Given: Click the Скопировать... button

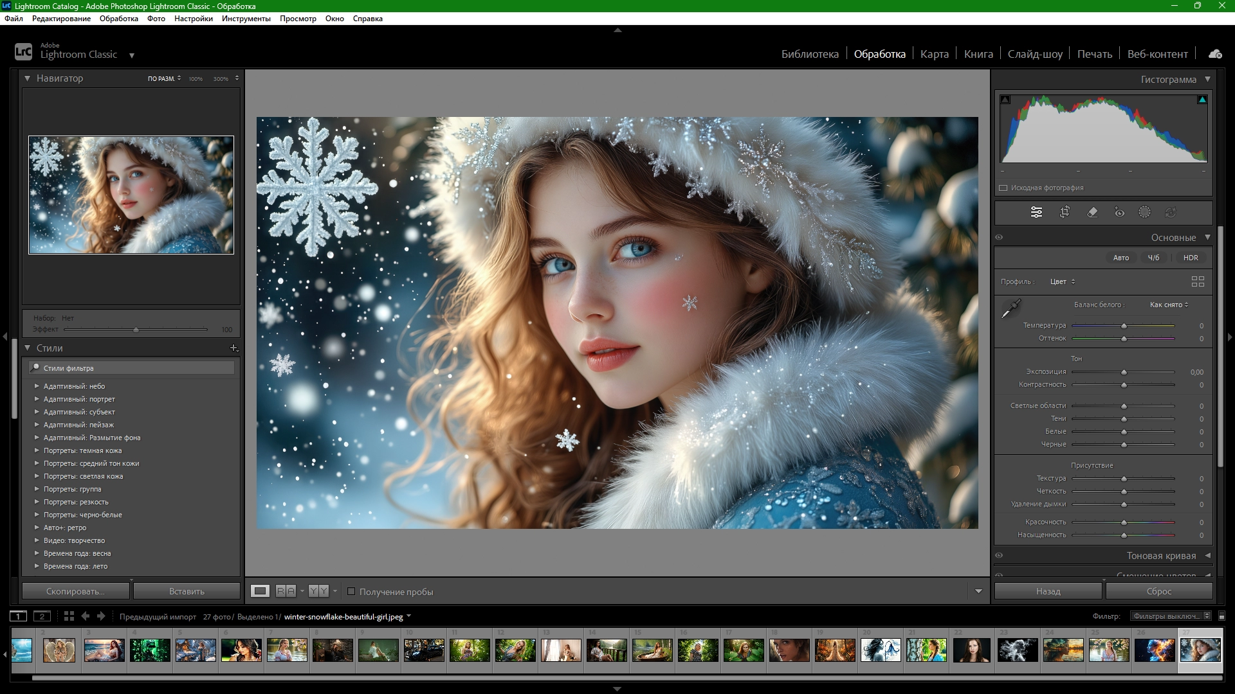Looking at the screenshot, I should [x=75, y=591].
